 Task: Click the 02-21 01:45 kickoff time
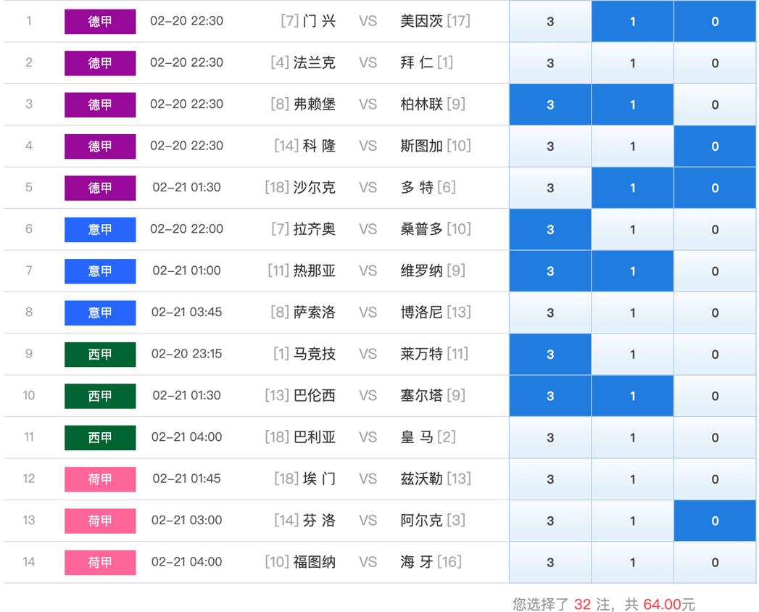tap(187, 479)
